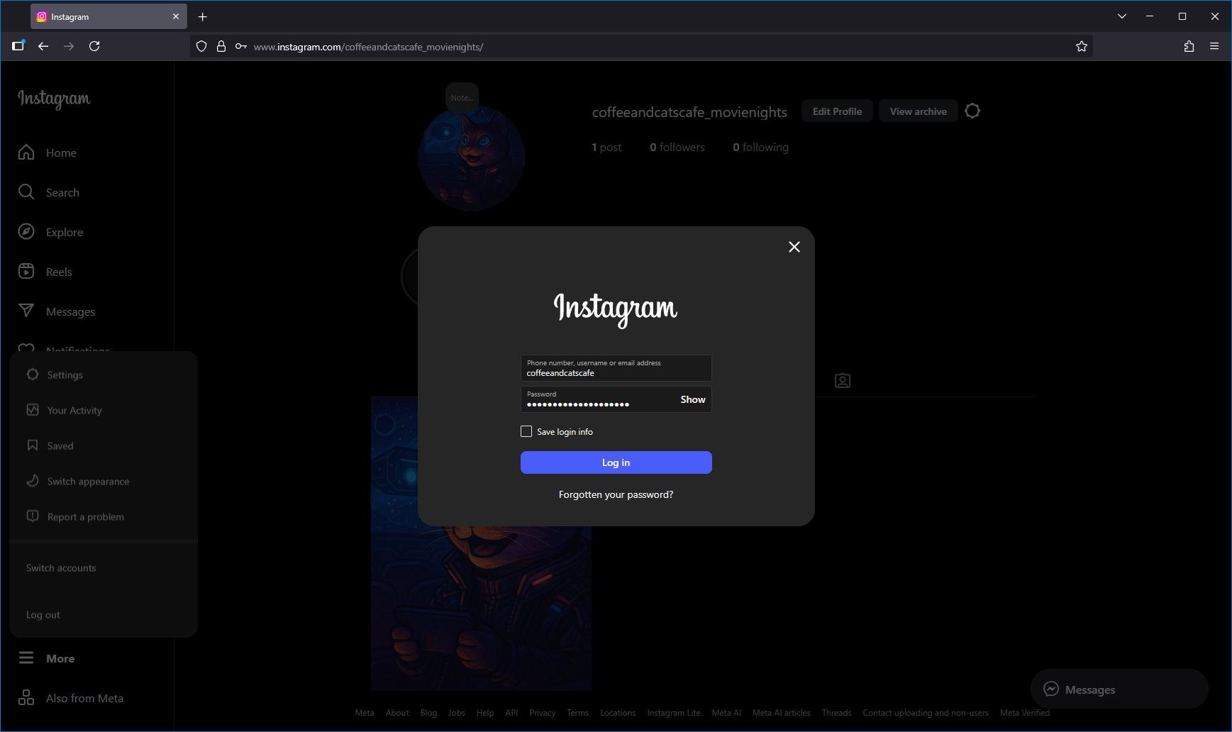
Task: Click the saved password key icon
Action: [x=241, y=47]
